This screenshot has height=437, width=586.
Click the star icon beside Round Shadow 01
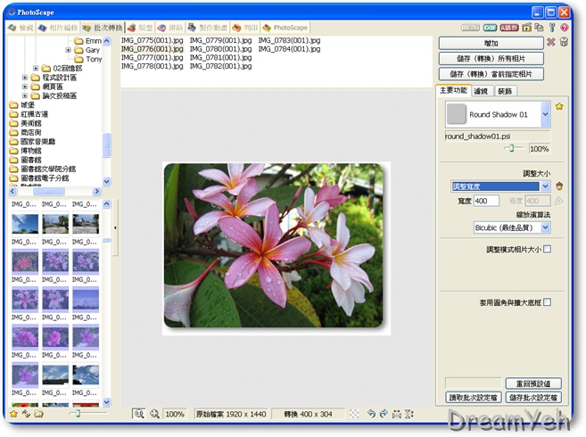[x=559, y=106]
